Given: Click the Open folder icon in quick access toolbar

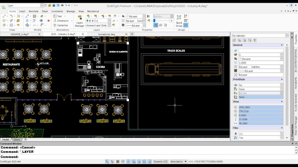Looking at the screenshot, I should click(50, 5).
